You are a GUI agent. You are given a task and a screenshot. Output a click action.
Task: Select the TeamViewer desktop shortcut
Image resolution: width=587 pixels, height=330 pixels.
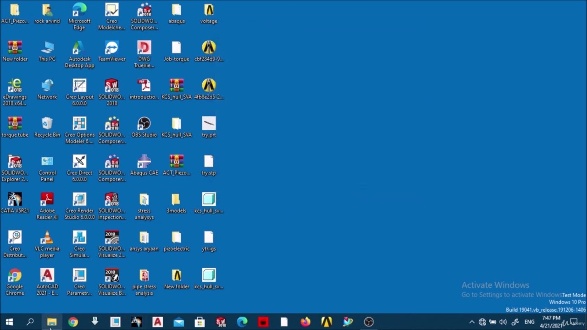(111, 51)
